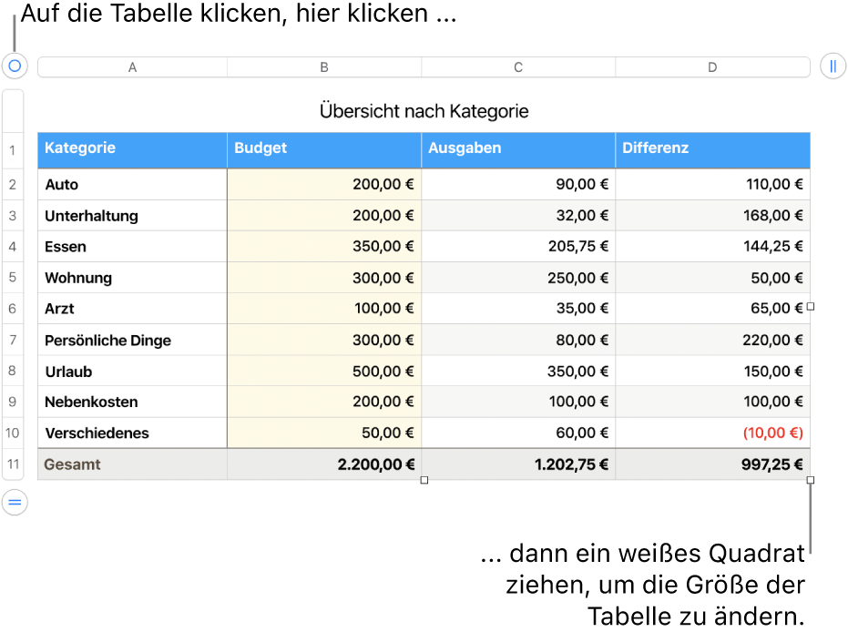Select row 9 header
848x632 pixels.
(x=13, y=402)
